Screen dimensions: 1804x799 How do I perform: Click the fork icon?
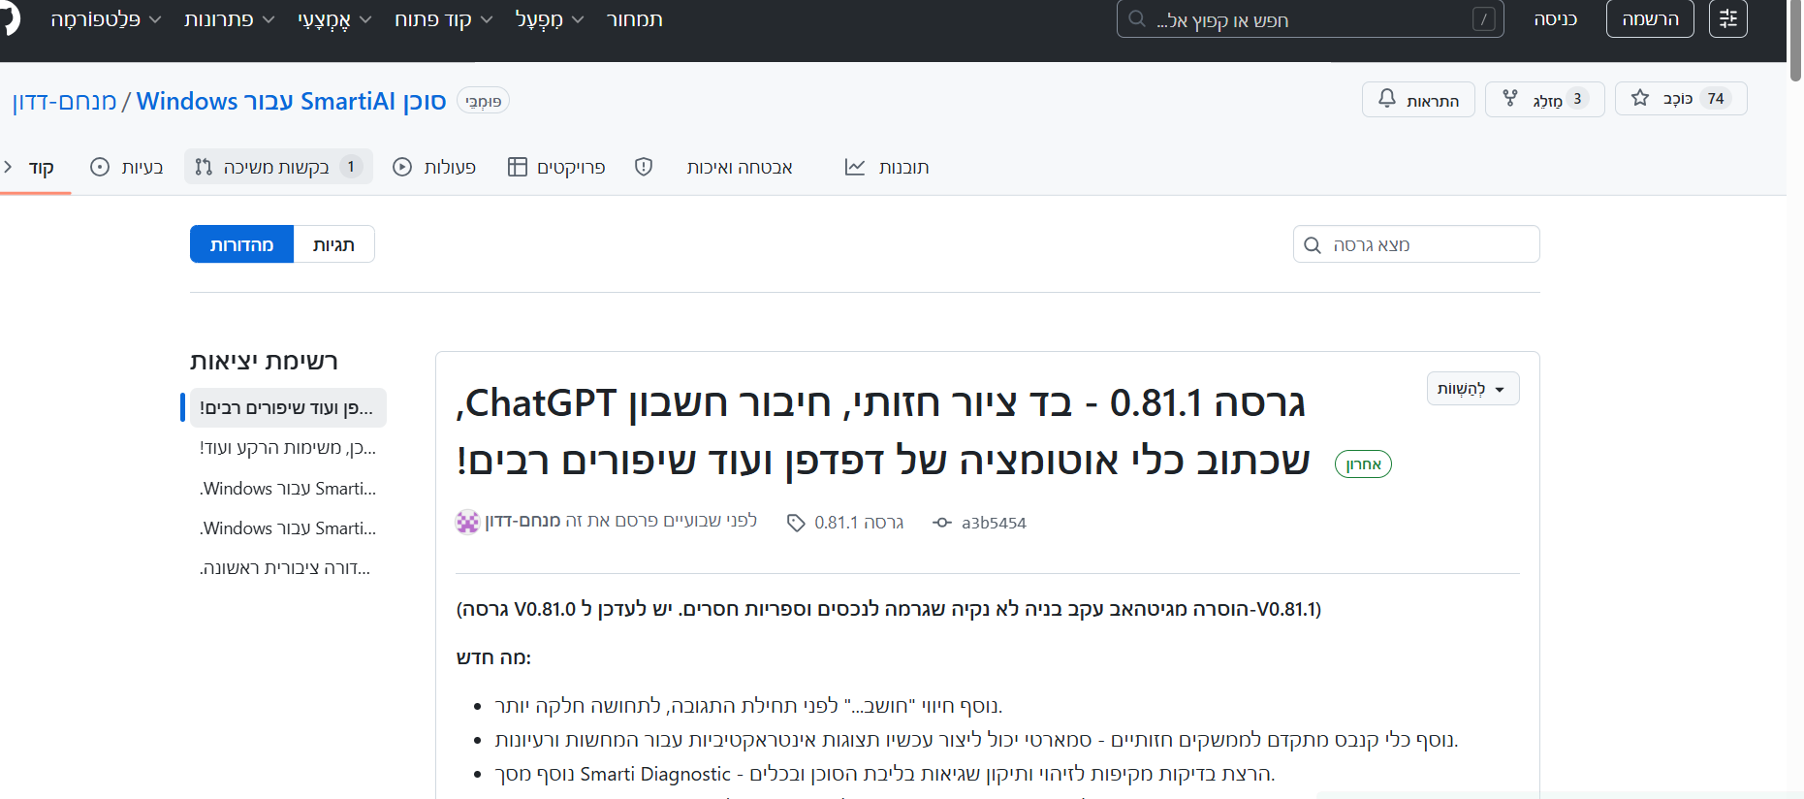coord(1510,98)
